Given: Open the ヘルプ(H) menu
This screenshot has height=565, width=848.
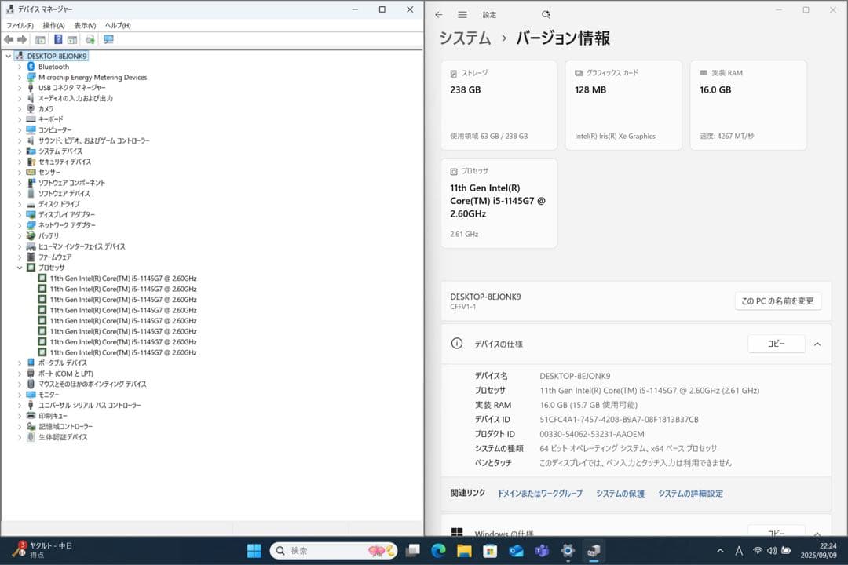Looking at the screenshot, I should (118, 25).
